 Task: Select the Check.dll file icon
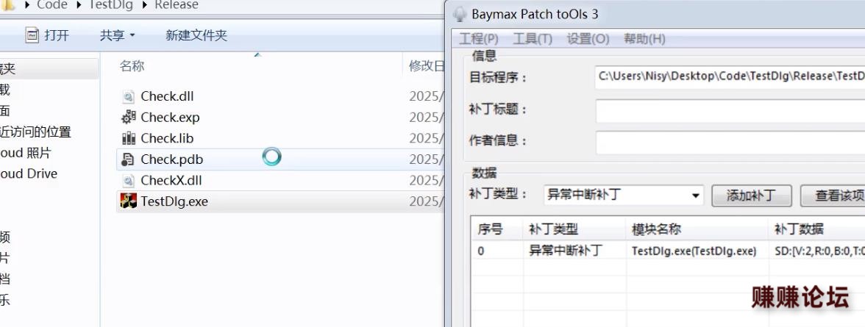pos(128,96)
